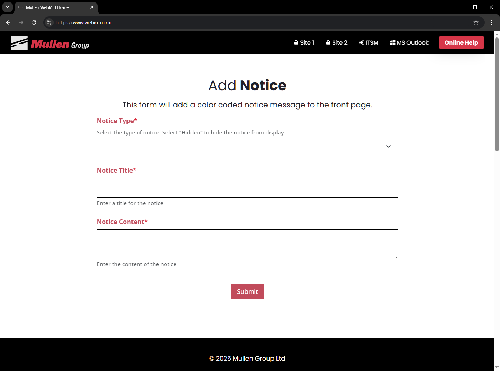This screenshot has width=500, height=371.
Task: Navigate to ITSM
Action: tap(369, 42)
